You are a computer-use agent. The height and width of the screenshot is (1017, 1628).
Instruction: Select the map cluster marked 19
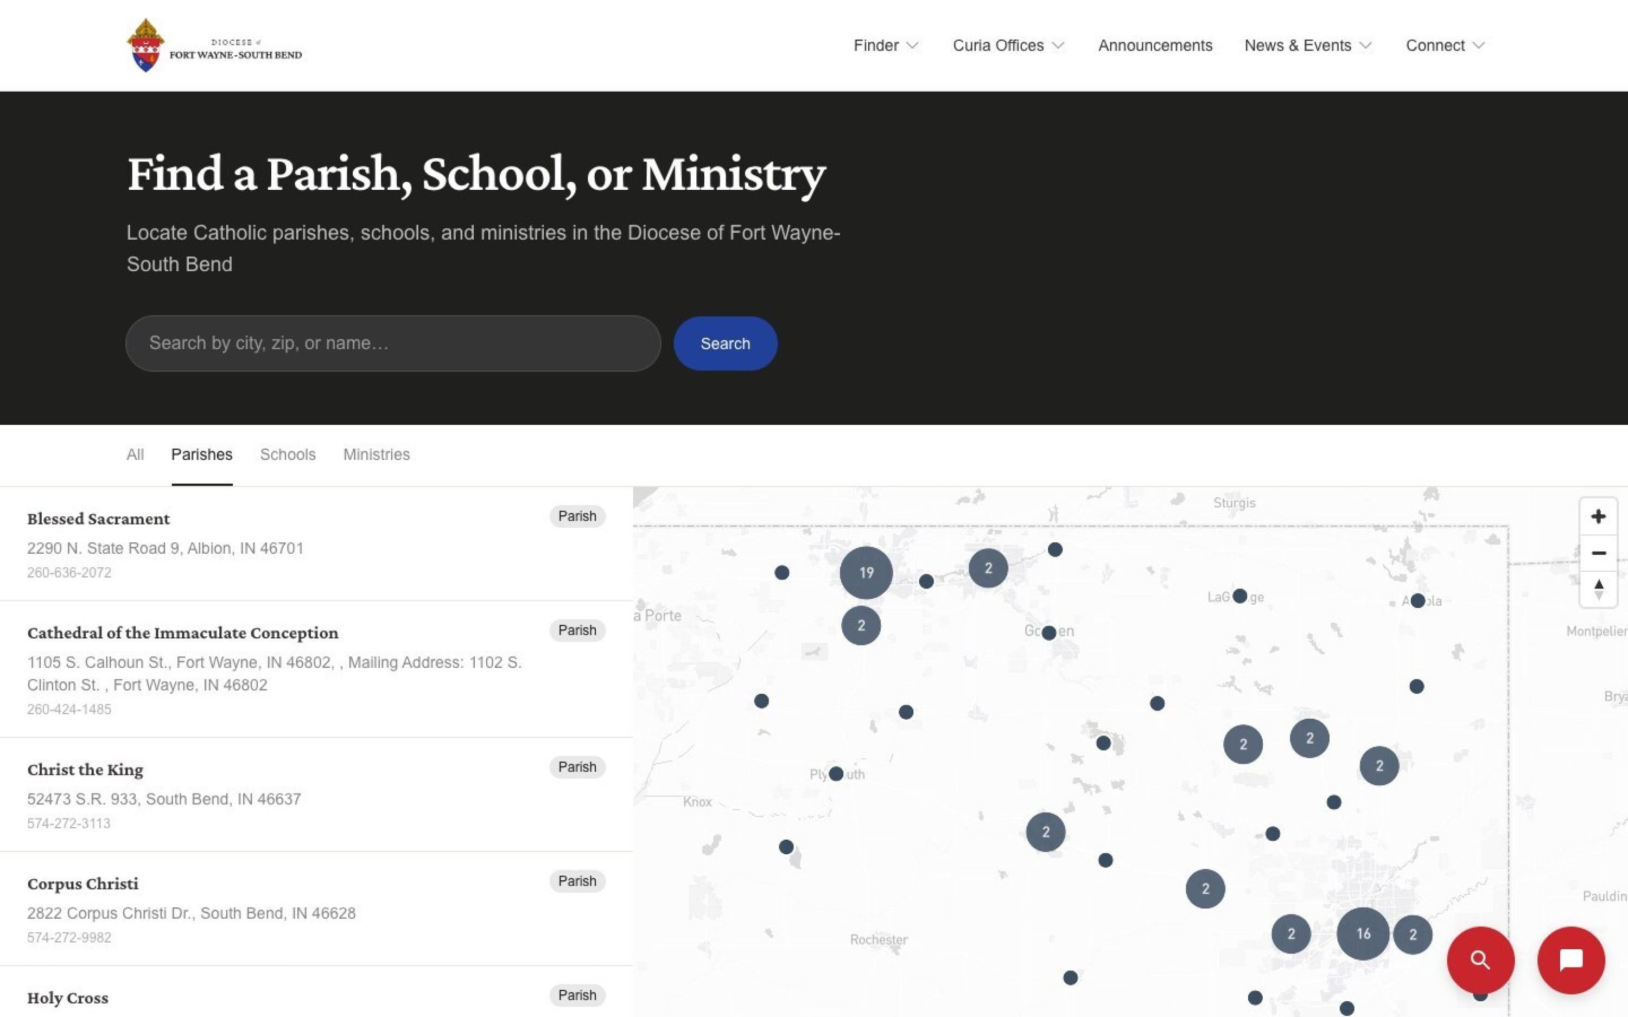click(866, 572)
